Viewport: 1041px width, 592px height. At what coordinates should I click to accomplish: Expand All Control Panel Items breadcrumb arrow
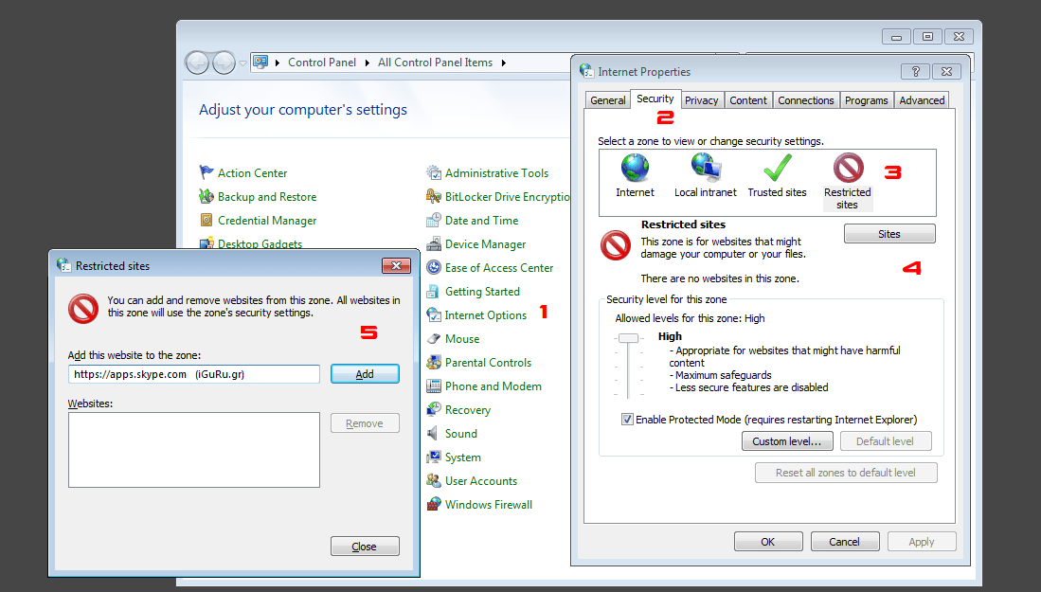point(504,63)
